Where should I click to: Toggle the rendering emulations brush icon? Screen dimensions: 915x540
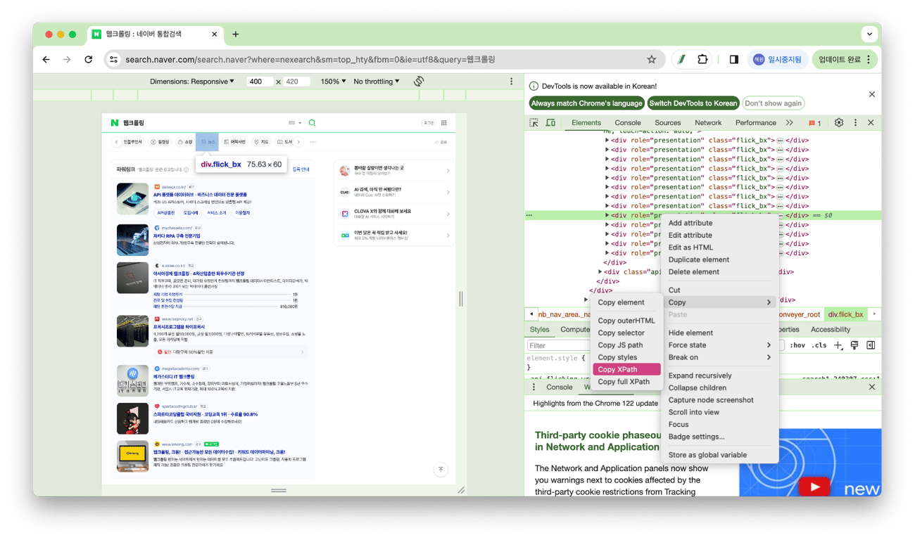854,345
